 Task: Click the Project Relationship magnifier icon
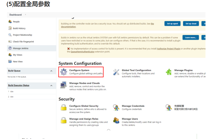coord(10,35)
